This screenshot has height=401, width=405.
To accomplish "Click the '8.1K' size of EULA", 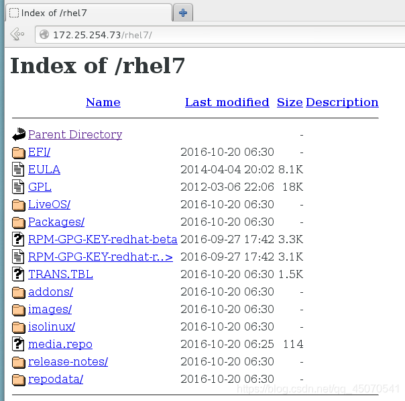I will (290, 169).
